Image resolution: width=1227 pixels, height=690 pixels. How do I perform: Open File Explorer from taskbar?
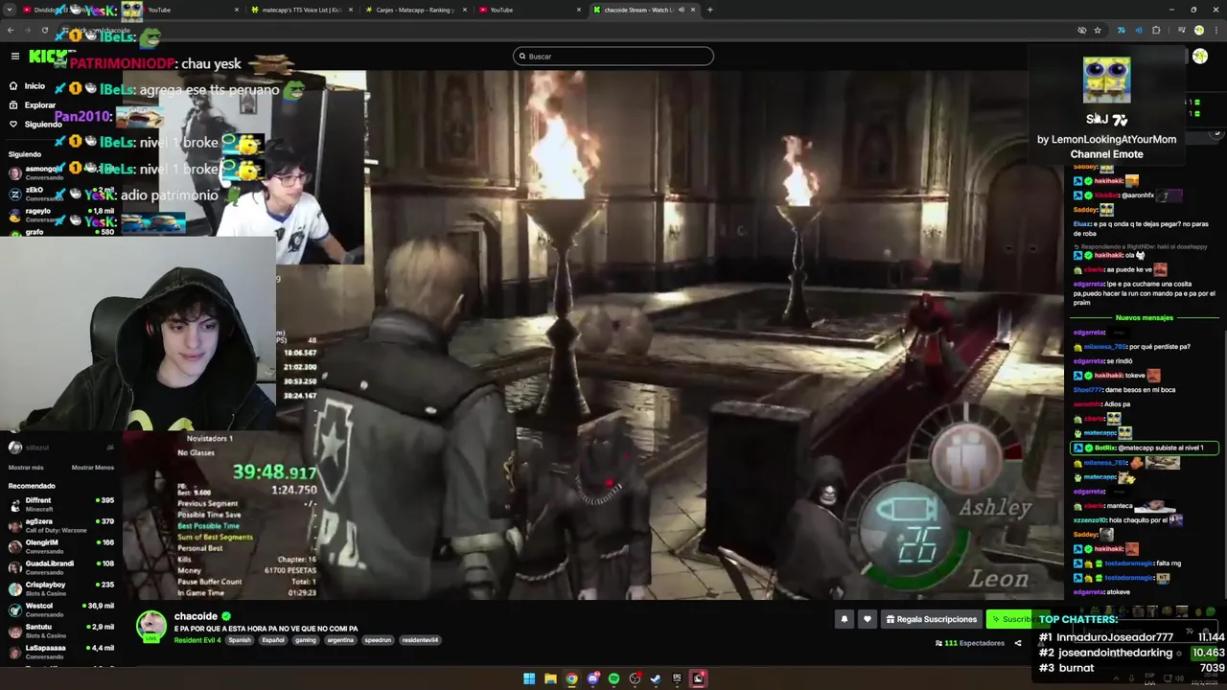(x=550, y=678)
